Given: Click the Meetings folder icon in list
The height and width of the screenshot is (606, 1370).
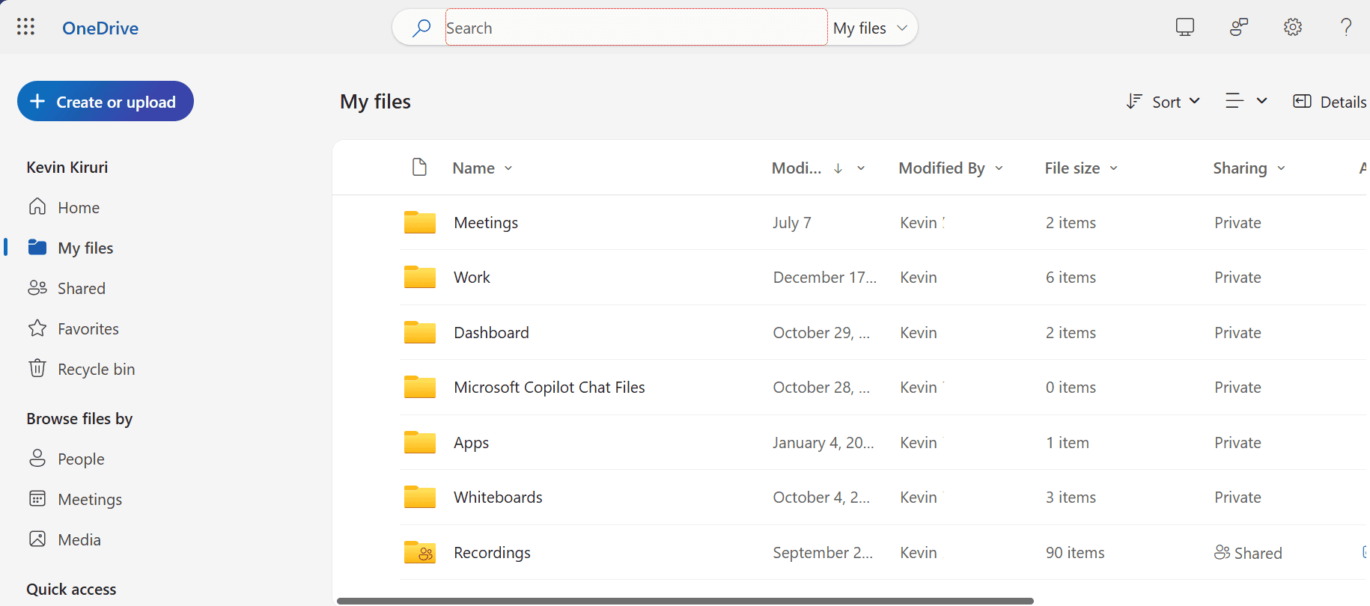Looking at the screenshot, I should [419, 222].
